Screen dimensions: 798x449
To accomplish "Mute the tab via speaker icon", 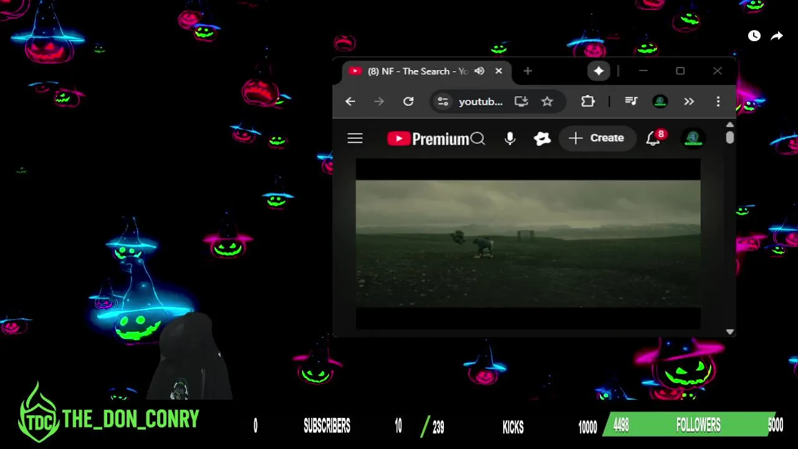I will [479, 71].
